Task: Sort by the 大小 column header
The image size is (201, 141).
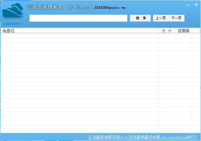Action: 167,31
